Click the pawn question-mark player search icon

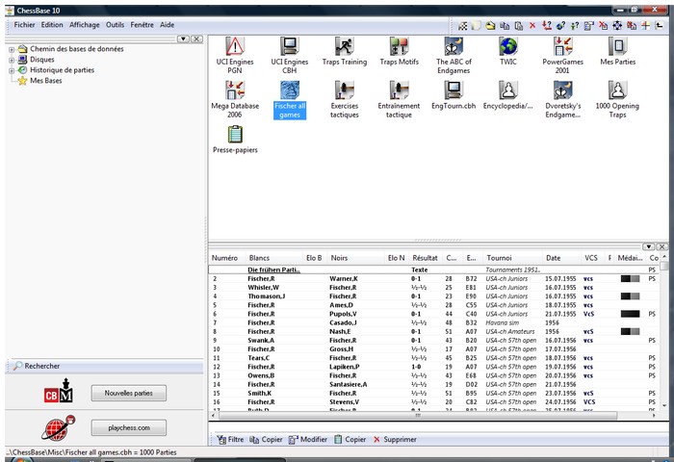[x=574, y=26]
